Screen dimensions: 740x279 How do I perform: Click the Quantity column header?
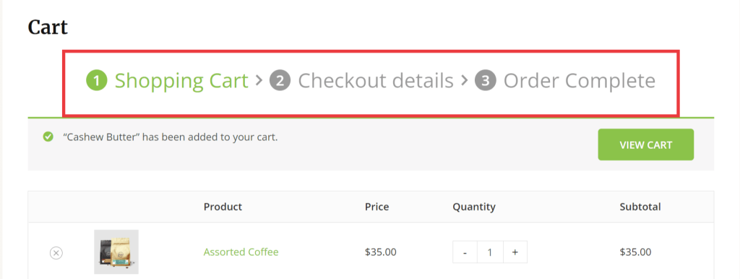point(474,207)
